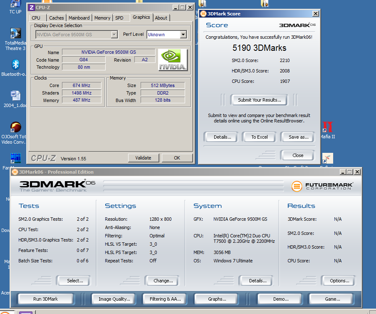Open the 2004_1.doc Word document icon
This screenshot has height=314, width=376.
point(15,99)
